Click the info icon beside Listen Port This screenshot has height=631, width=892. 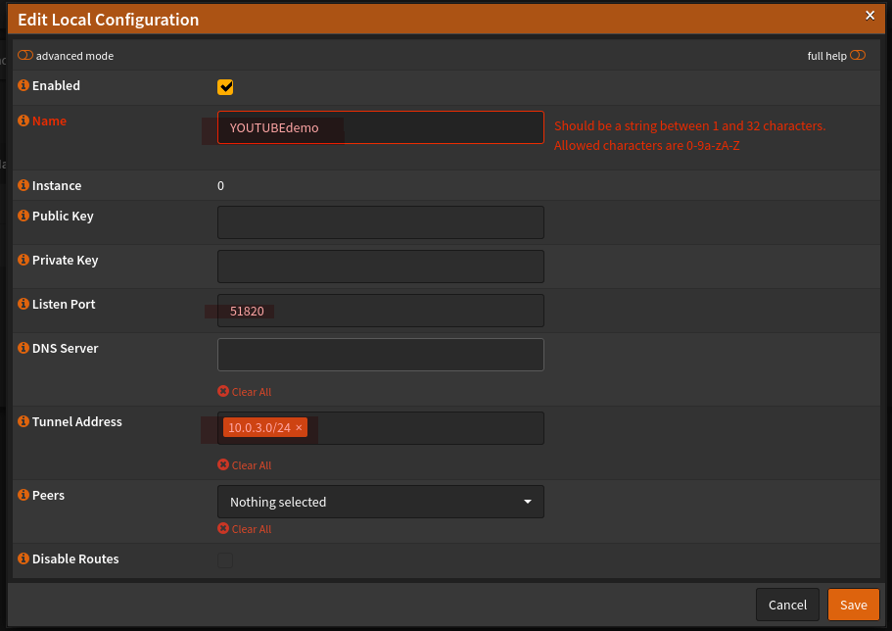[x=23, y=305]
